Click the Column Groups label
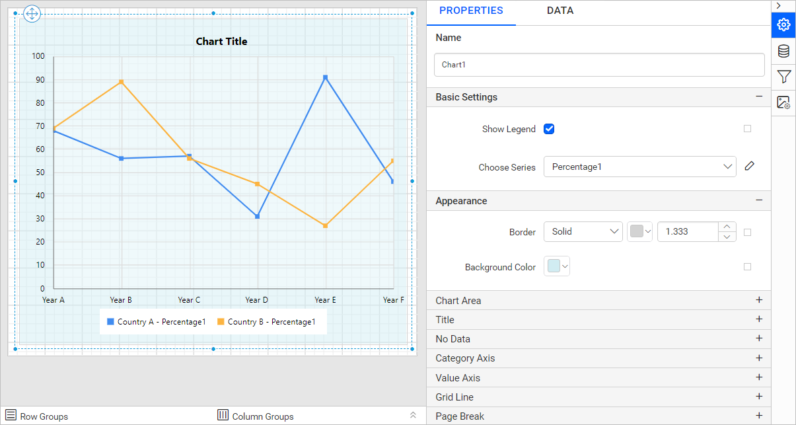This screenshot has height=425, width=796. pyautogui.click(x=262, y=416)
